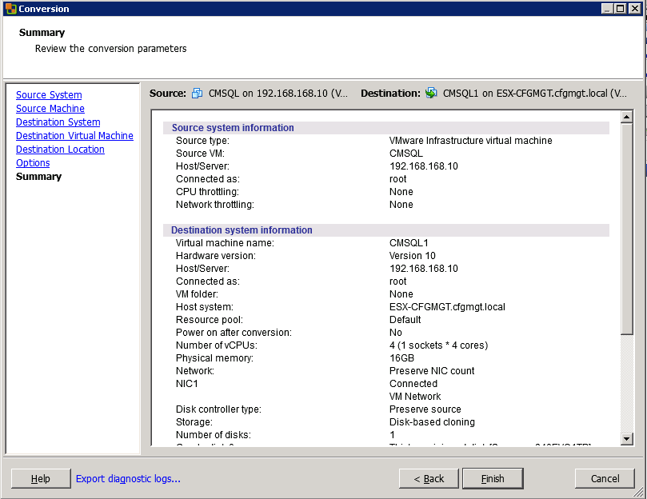The width and height of the screenshot is (647, 499).
Task: Click the source virtual machine icon
Action: [x=198, y=94]
